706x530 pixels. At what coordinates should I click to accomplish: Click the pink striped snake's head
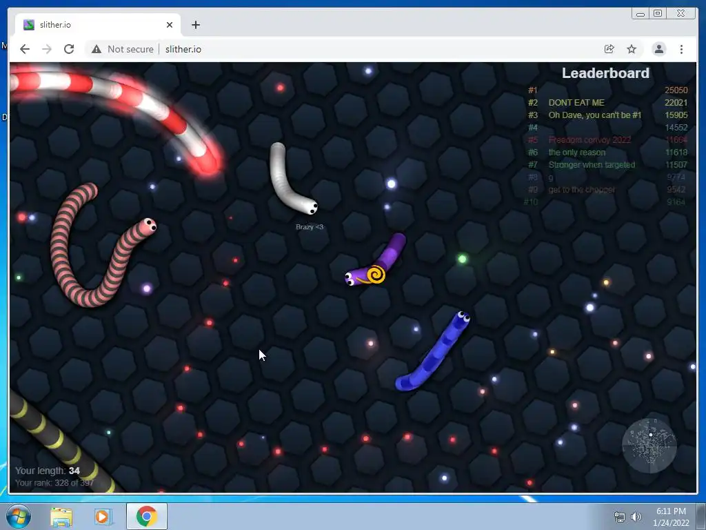click(148, 226)
